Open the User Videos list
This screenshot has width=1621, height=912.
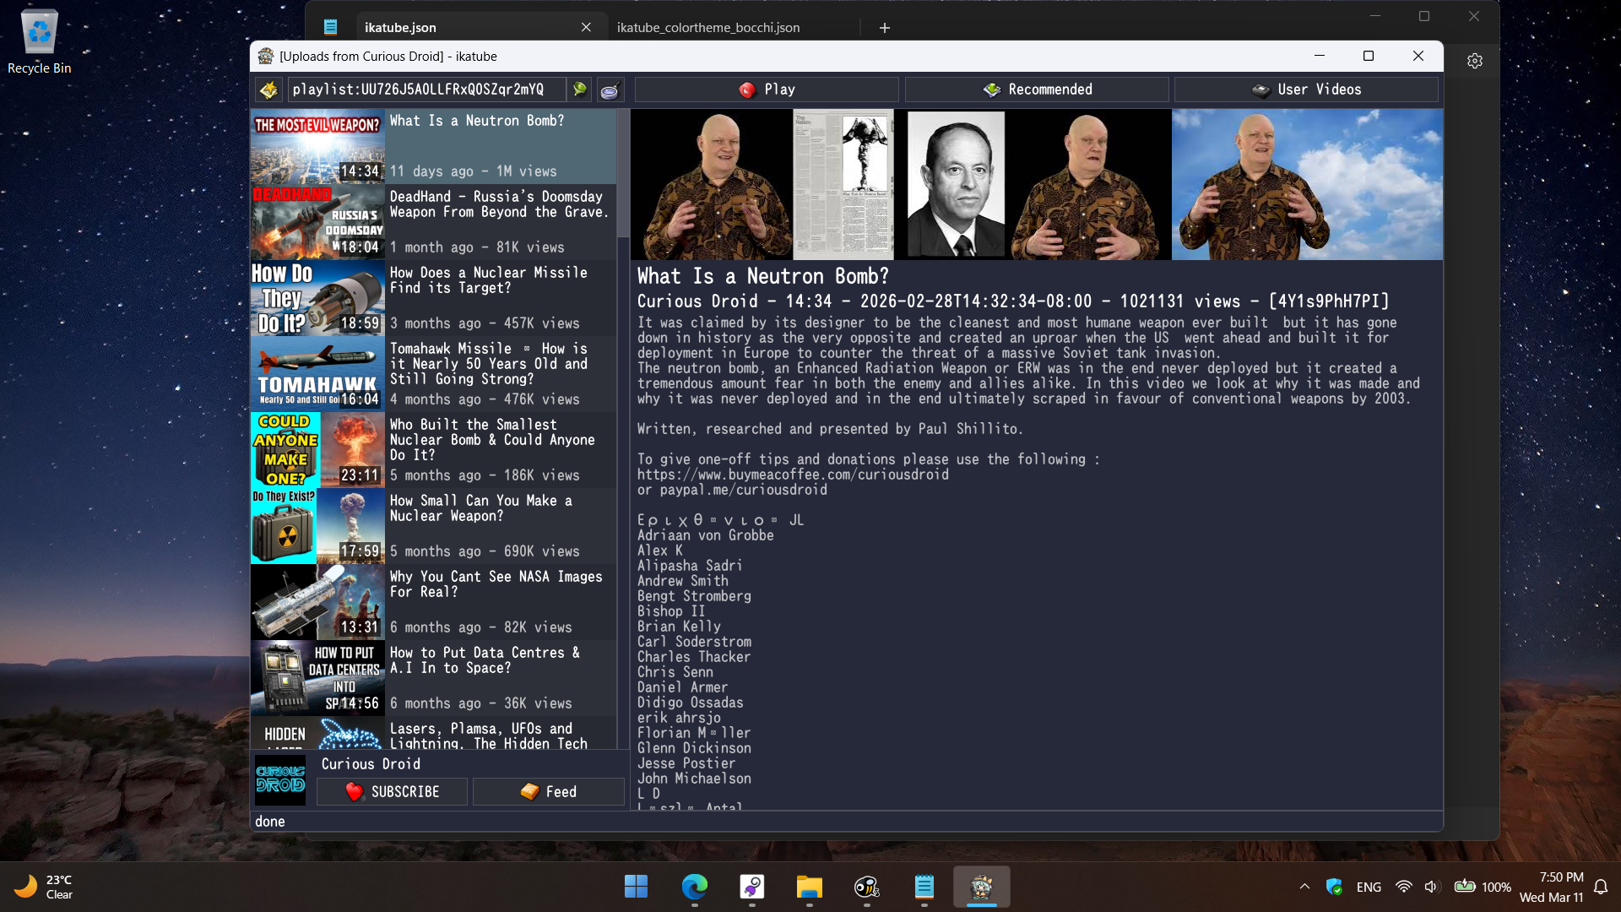[x=1306, y=90]
